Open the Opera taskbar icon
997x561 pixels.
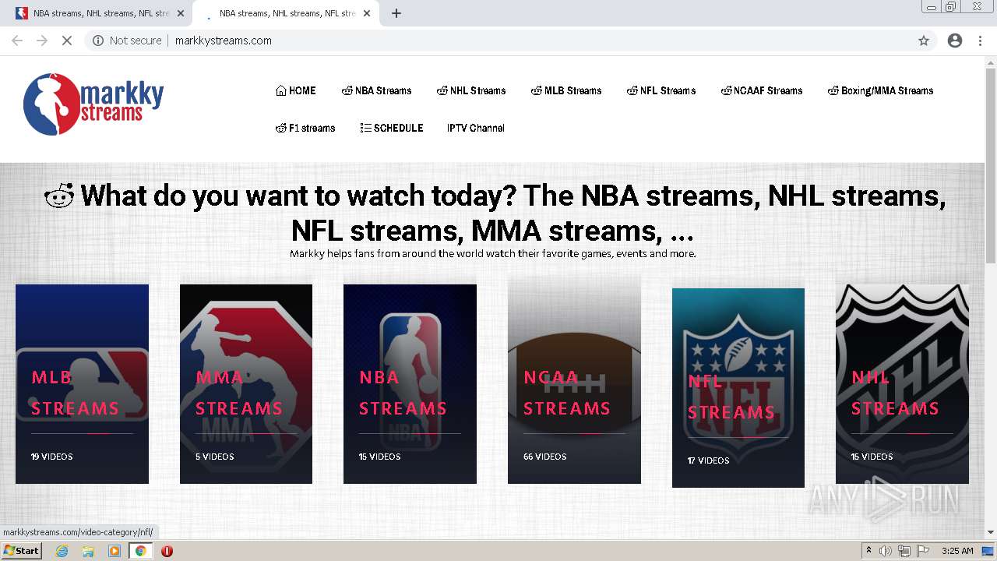[167, 551]
